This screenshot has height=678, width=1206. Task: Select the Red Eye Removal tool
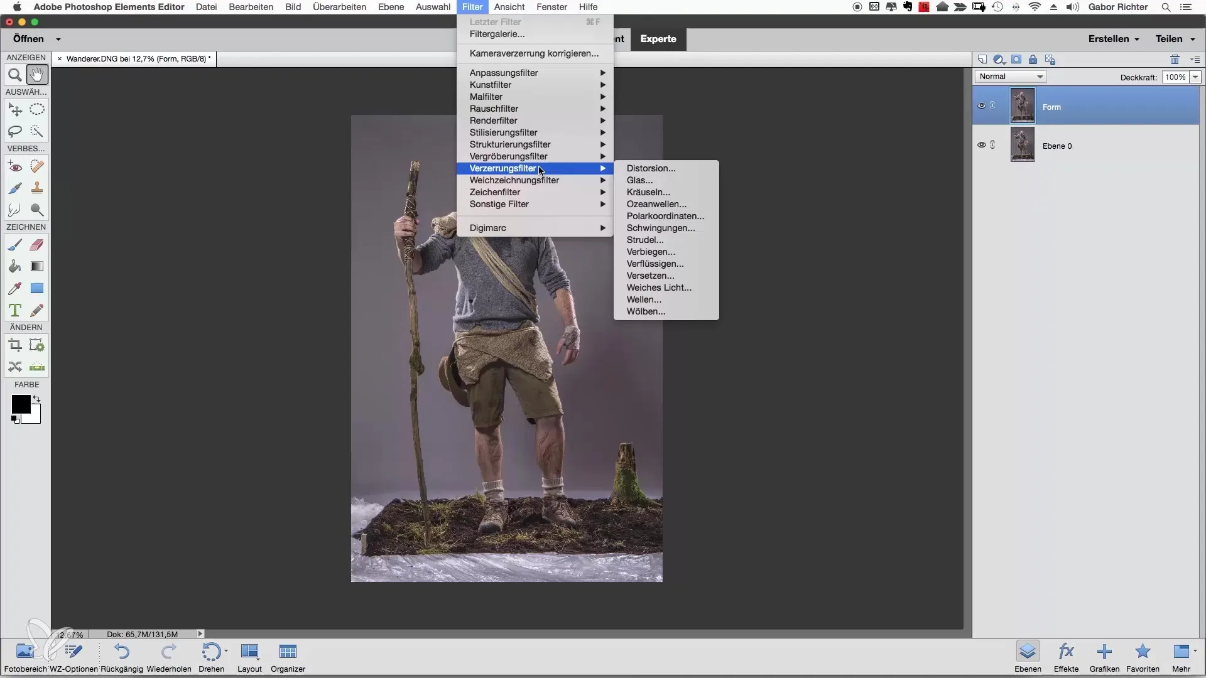15,167
